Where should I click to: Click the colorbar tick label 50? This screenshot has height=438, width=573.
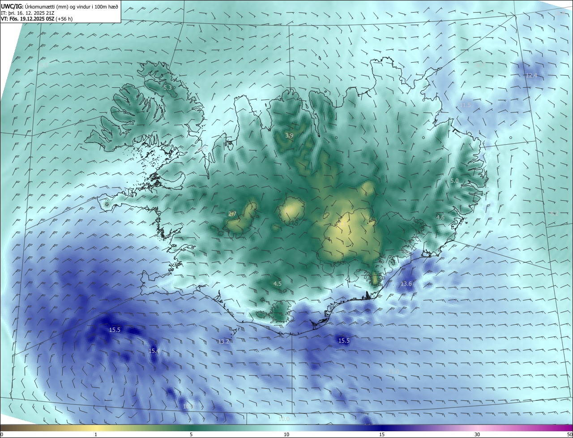569,434
